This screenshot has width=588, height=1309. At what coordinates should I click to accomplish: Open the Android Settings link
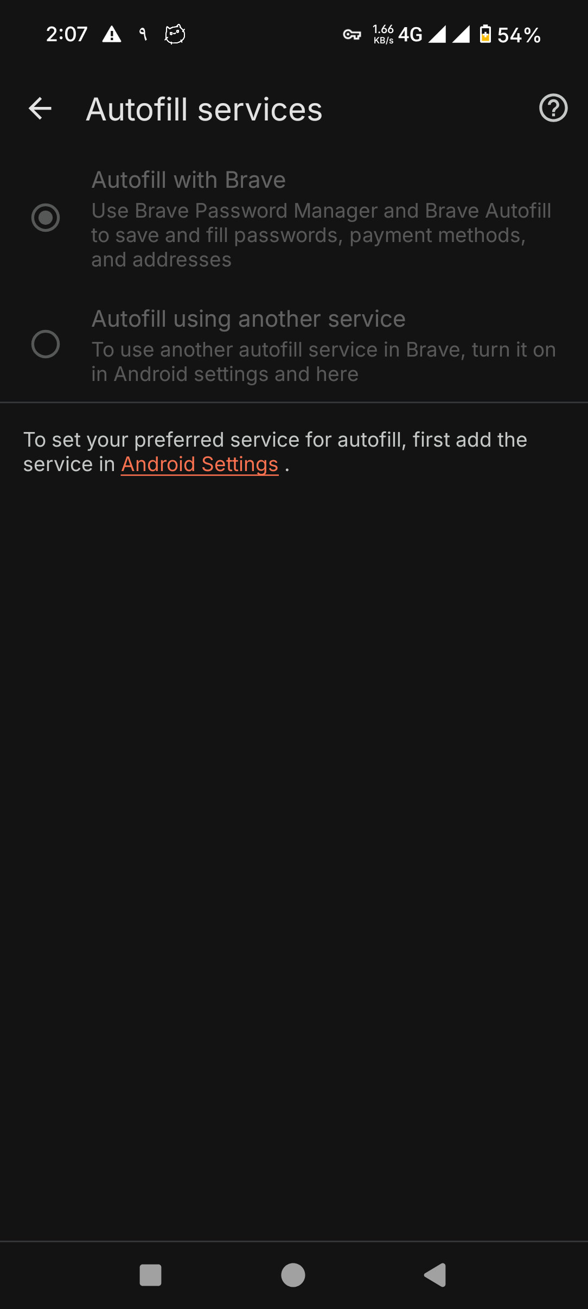tap(200, 465)
